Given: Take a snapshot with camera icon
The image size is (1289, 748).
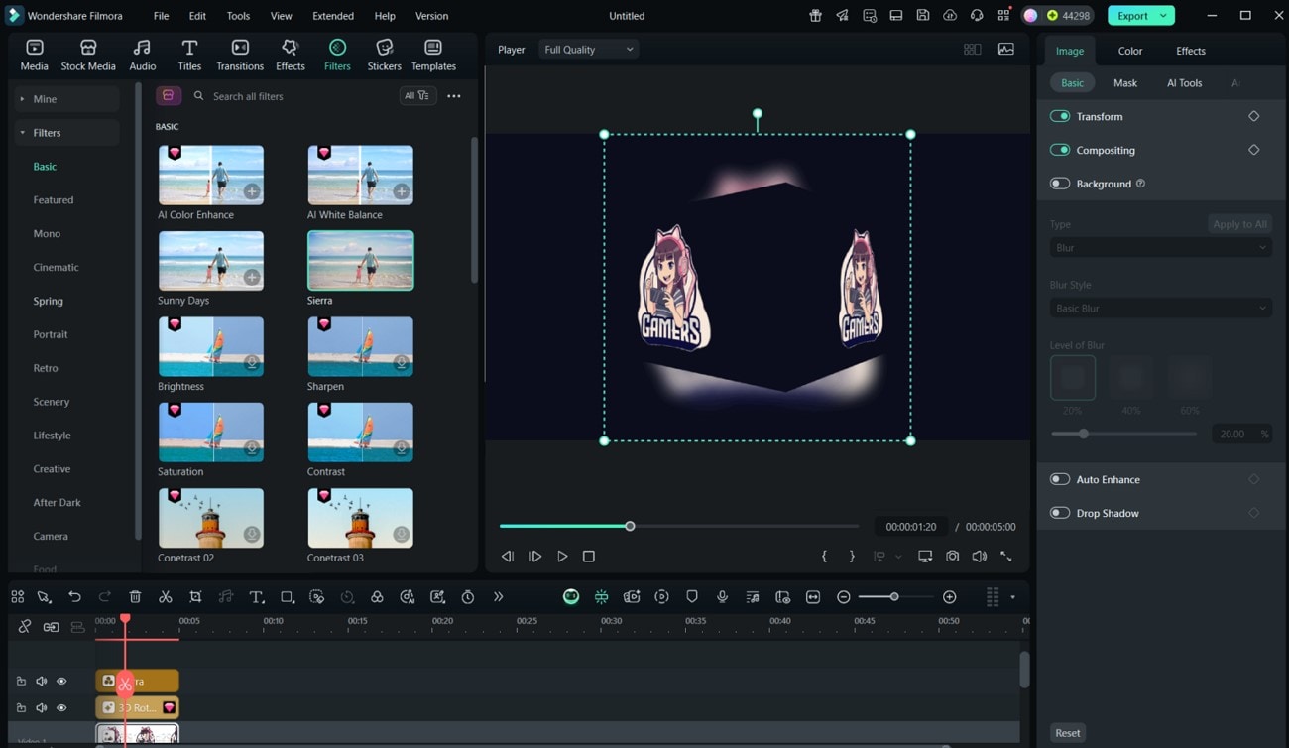Looking at the screenshot, I should click(x=952, y=557).
